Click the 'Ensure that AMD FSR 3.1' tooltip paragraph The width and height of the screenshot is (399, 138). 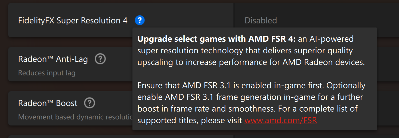251,103
